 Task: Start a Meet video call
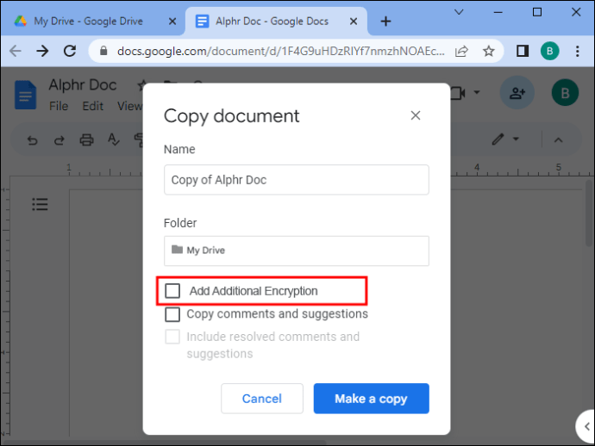pyautogui.click(x=458, y=93)
